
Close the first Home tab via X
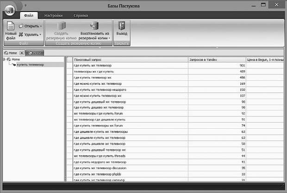click(21, 53)
